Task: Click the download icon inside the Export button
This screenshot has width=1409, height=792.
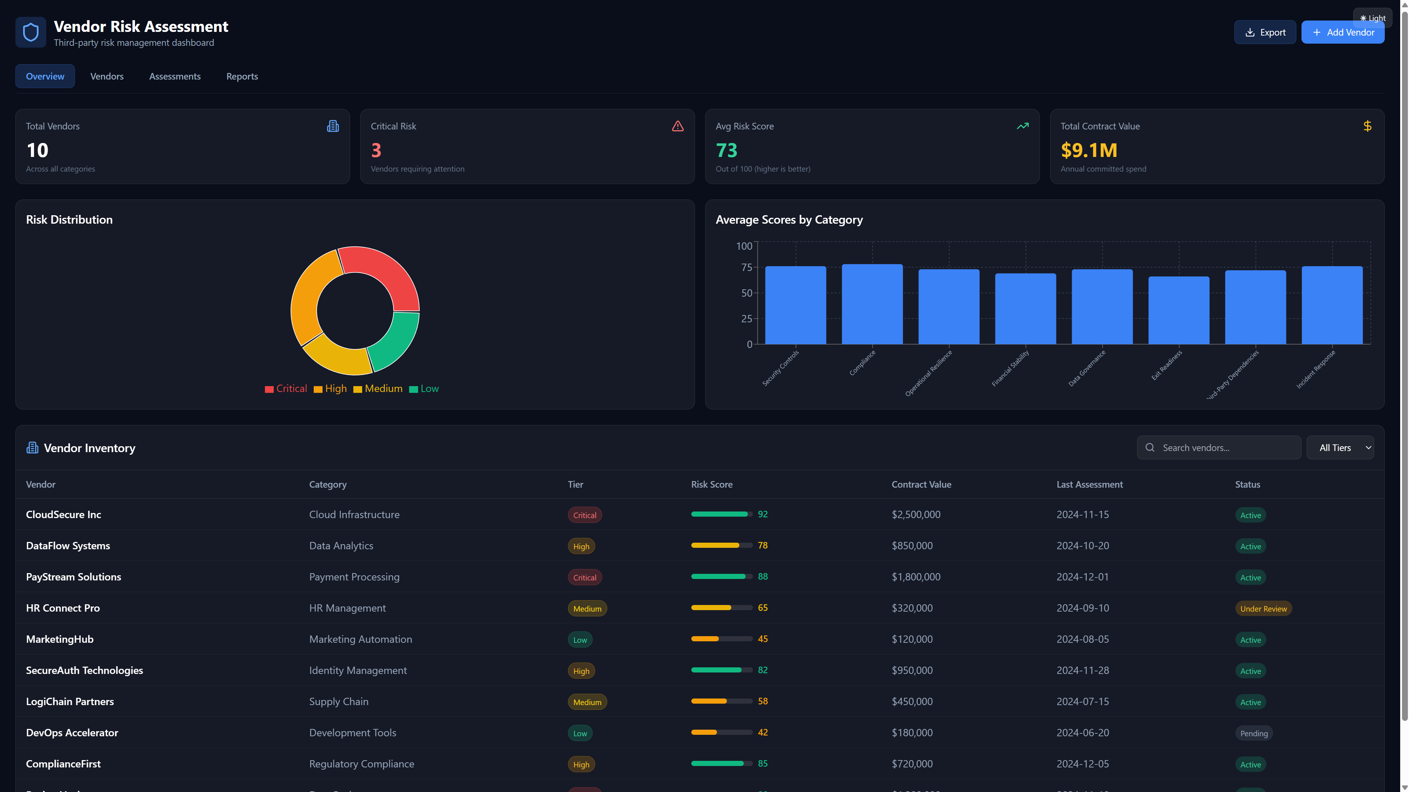Action: click(1251, 32)
